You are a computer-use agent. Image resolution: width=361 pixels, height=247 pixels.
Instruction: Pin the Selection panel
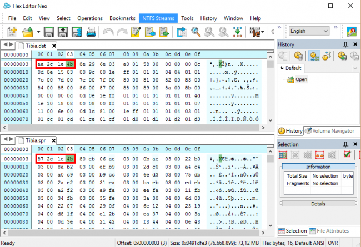pyautogui.click(x=345, y=144)
